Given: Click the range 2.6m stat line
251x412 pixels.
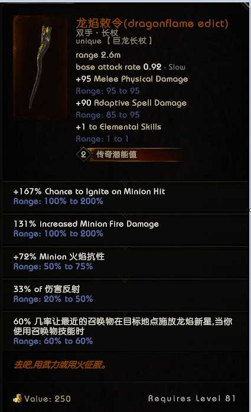Looking at the screenshot, I should click(98, 55).
